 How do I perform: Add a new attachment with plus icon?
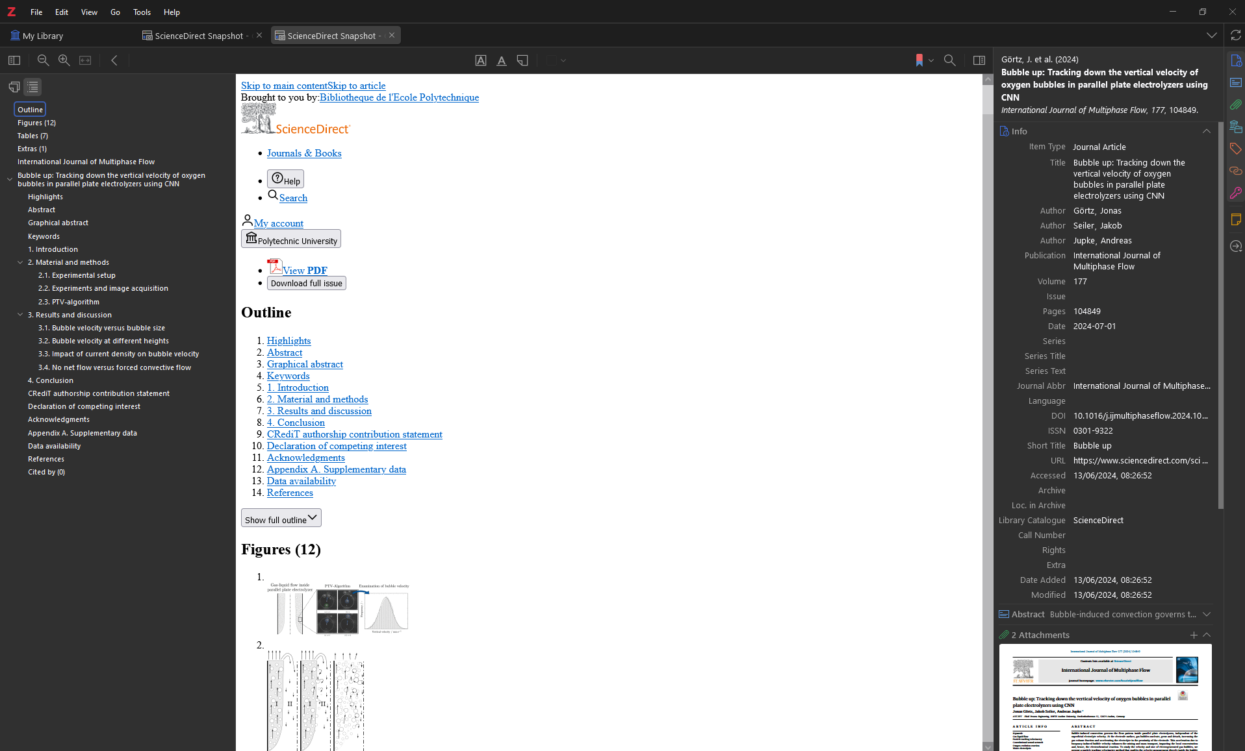[x=1194, y=635]
